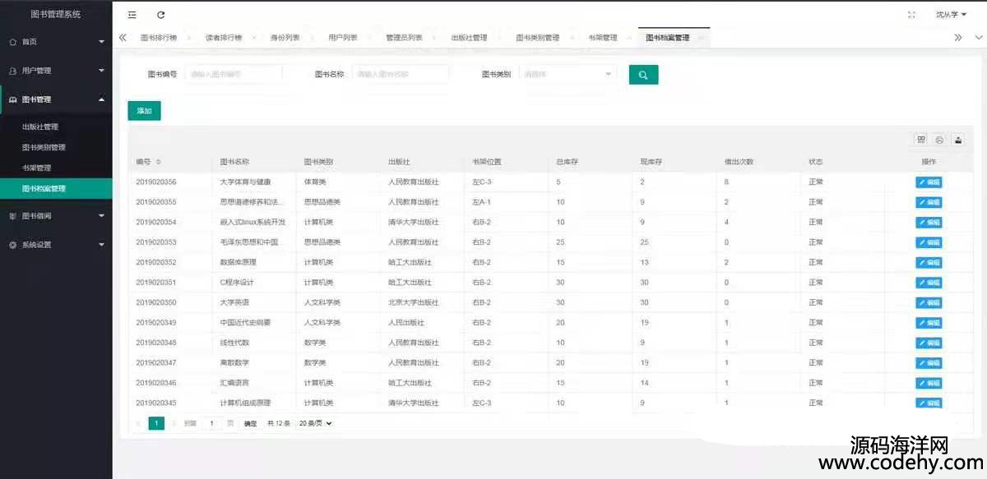Open the column filter icon above the table
The width and height of the screenshot is (987, 479).
[x=921, y=140]
